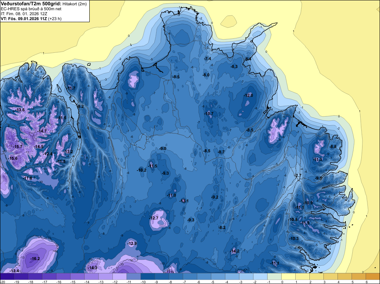Click the -14.7 temperature label

pyautogui.click(x=42, y=131)
